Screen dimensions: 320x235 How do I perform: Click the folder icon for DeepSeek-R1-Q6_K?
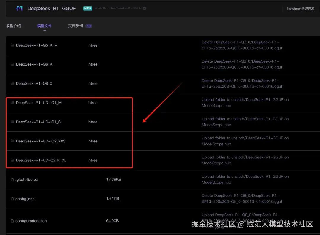[12, 64]
